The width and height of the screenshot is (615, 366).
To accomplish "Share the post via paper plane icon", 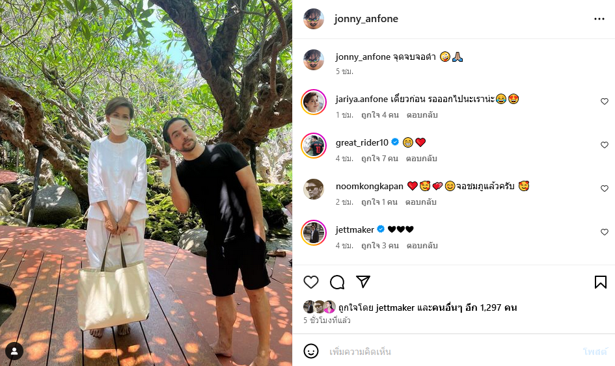I will (363, 281).
